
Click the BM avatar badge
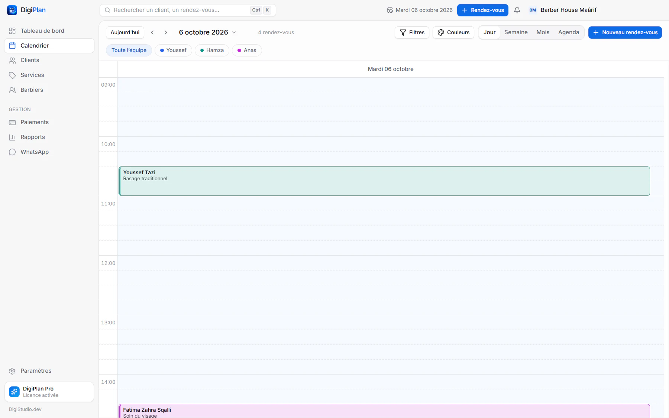point(533,10)
